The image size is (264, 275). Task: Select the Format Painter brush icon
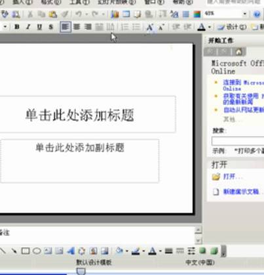[x=65, y=14]
